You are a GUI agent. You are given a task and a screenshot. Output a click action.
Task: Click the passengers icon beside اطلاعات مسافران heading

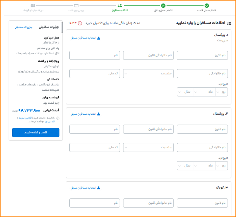229,23
